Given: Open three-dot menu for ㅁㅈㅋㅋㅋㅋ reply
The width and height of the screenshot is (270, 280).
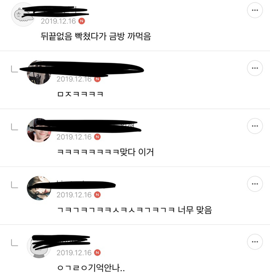Looking at the screenshot, I should [x=255, y=68].
